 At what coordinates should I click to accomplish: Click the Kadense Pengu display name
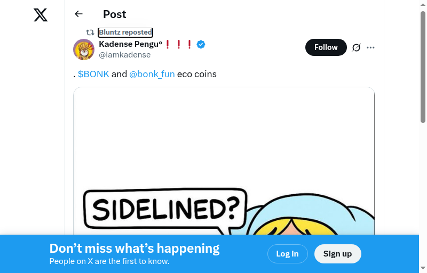click(x=130, y=44)
